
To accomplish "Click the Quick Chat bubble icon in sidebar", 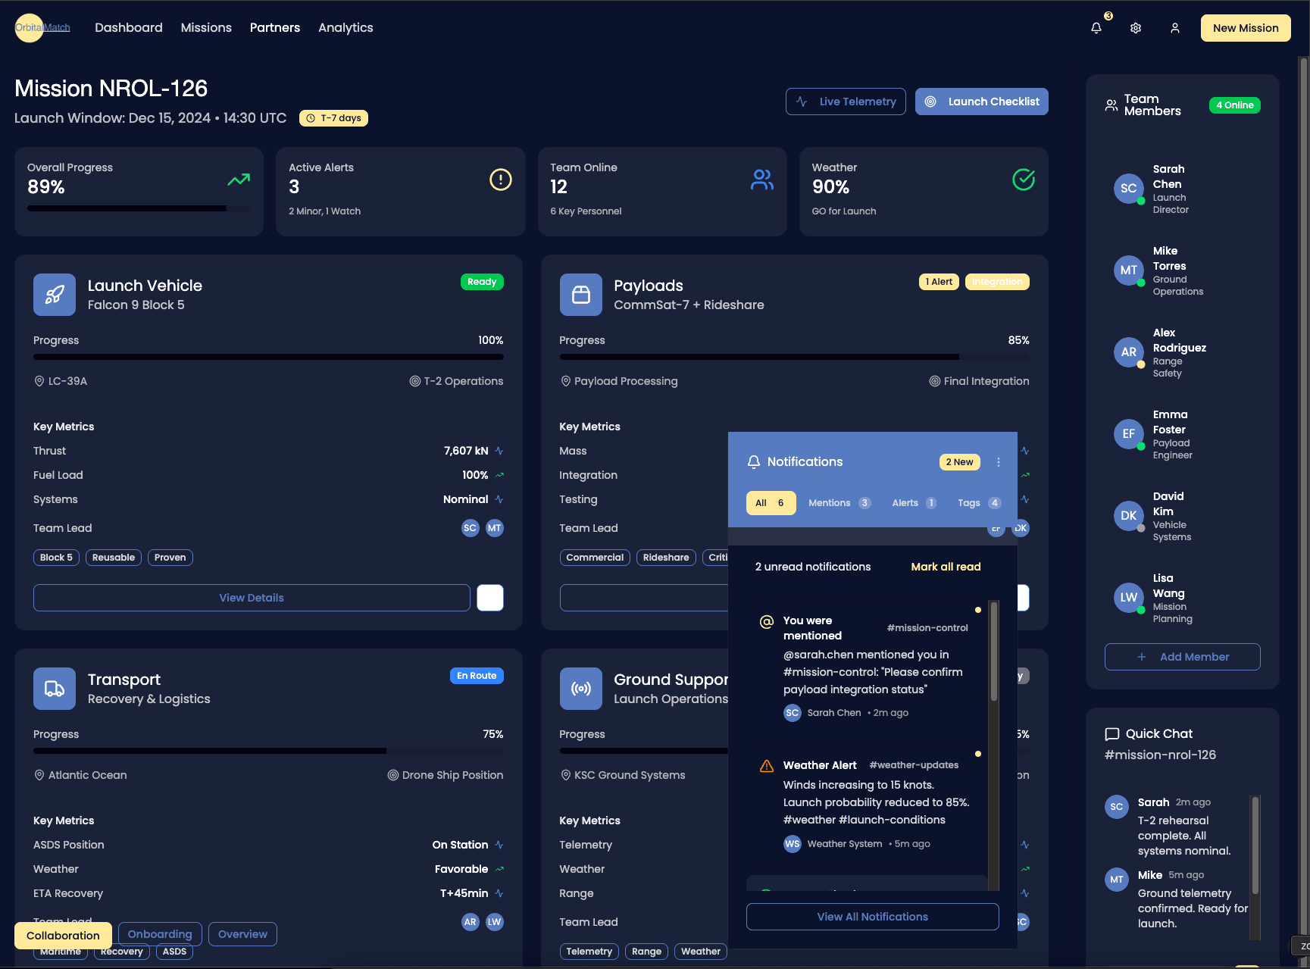I will [1111, 733].
